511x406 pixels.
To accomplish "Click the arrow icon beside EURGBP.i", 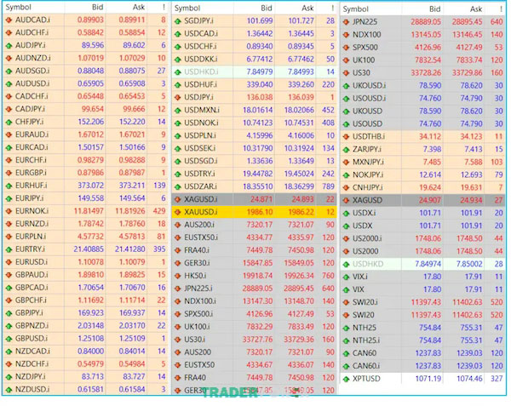I will point(9,173).
